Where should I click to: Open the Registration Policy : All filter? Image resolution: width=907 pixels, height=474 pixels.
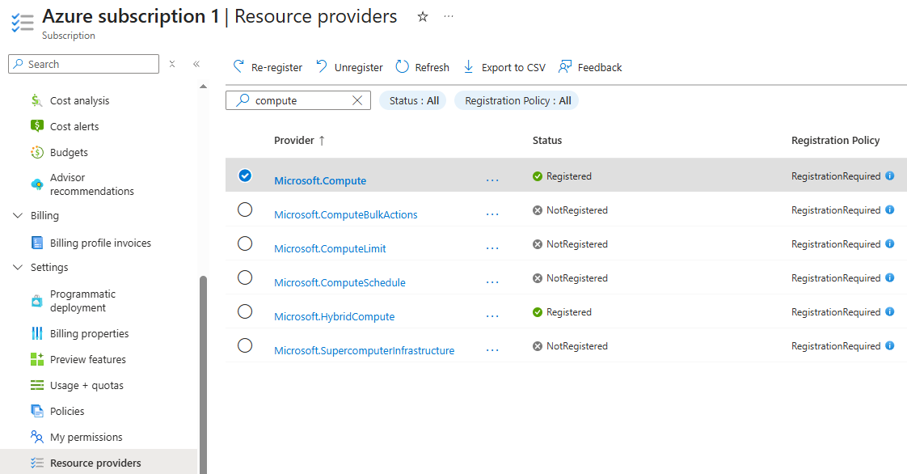pos(517,100)
